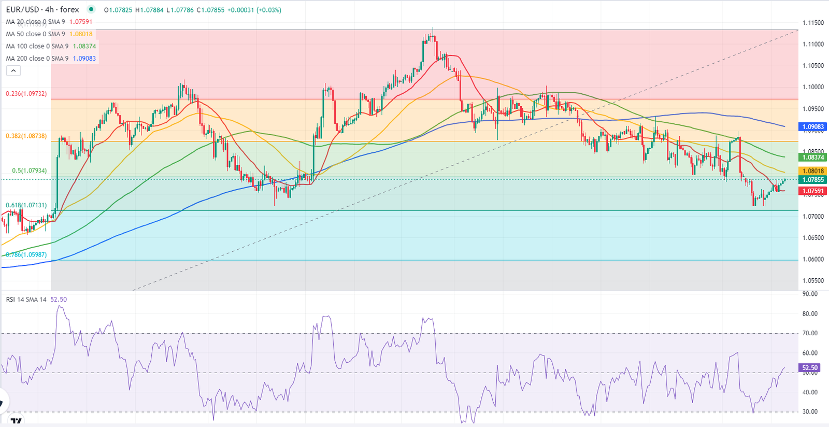Click the green market status dot
The width and height of the screenshot is (829, 427).
91,9
